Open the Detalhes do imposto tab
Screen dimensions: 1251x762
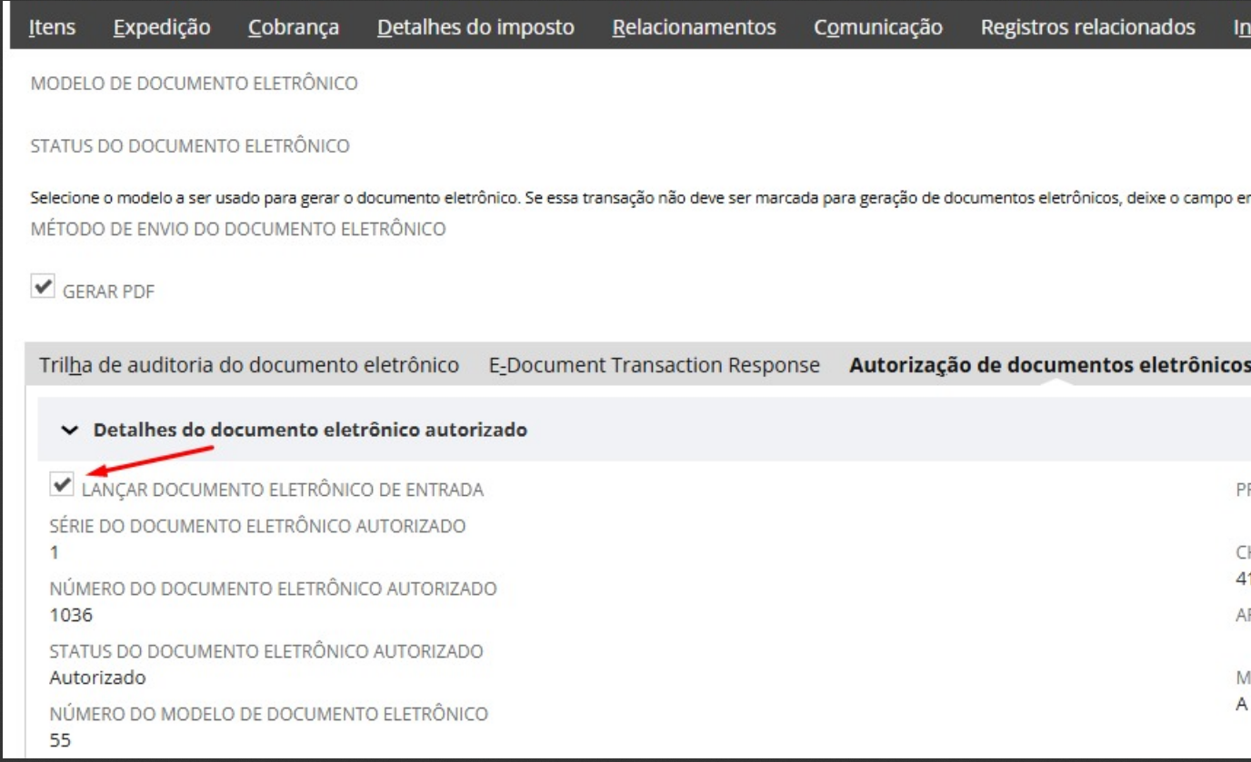coord(475,27)
